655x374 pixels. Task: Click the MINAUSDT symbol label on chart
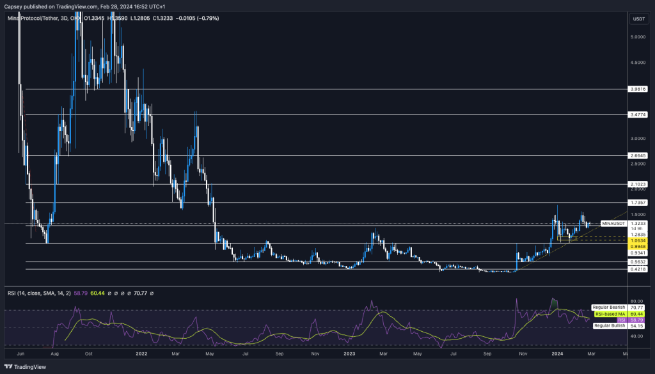pos(614,223)
